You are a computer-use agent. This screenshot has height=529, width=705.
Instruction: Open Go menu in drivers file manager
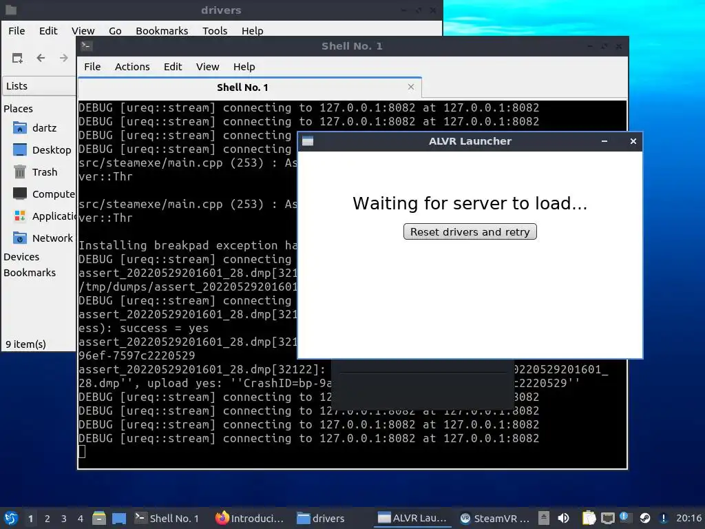coord(115,30)
